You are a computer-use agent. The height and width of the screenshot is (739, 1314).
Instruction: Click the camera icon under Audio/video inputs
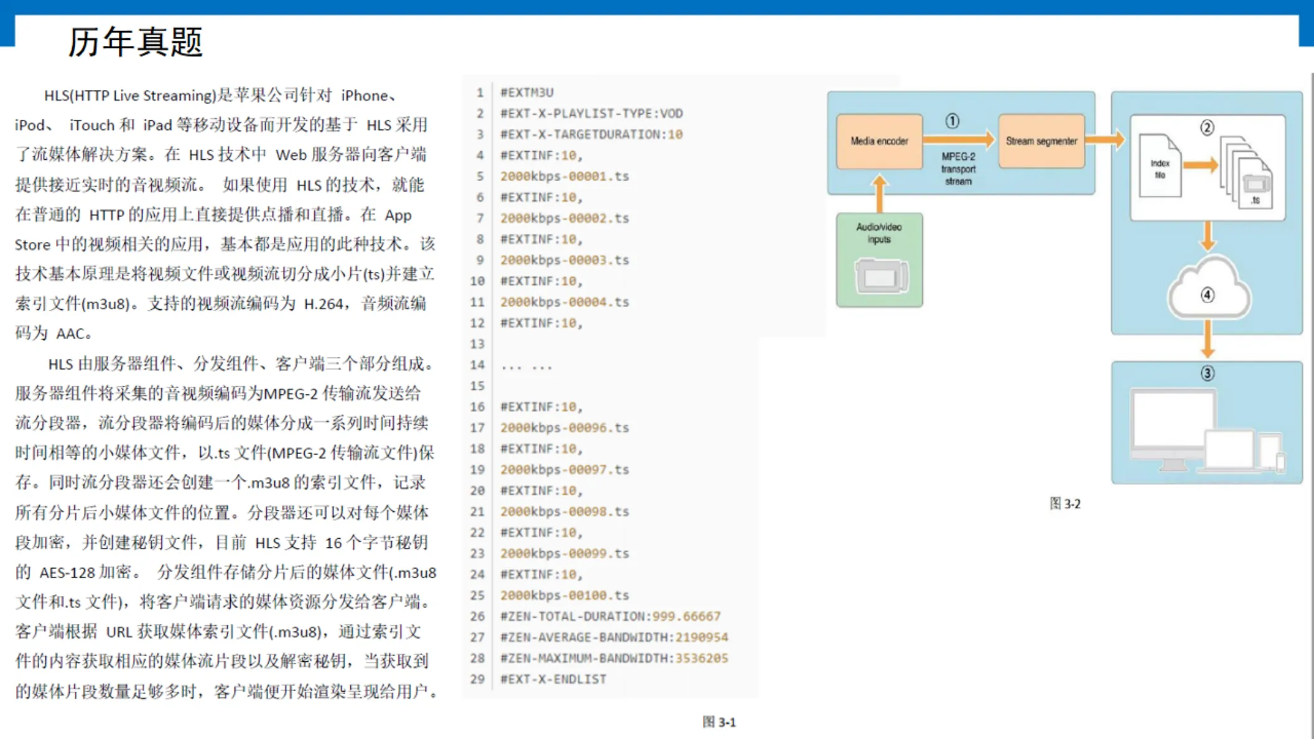point(881,277)
